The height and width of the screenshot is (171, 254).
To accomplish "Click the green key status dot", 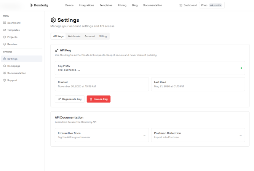I will pyautogui.click(x=241, y=68).
